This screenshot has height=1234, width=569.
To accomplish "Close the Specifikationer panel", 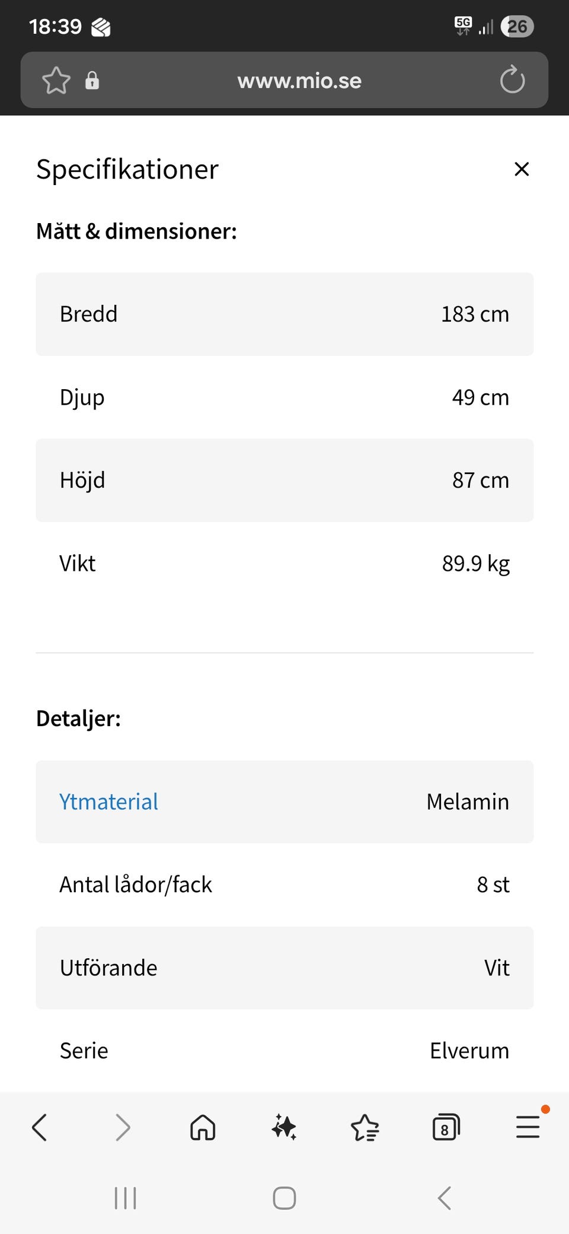I will click(x=522, y=169).
